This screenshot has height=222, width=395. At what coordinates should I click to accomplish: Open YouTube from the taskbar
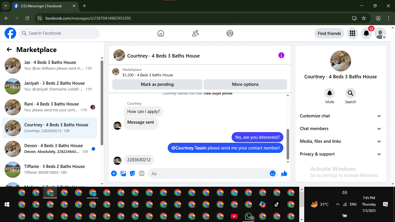coord(234,216)
